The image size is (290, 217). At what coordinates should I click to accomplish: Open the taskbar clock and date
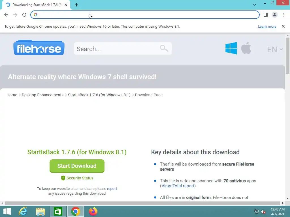(278, 212)
